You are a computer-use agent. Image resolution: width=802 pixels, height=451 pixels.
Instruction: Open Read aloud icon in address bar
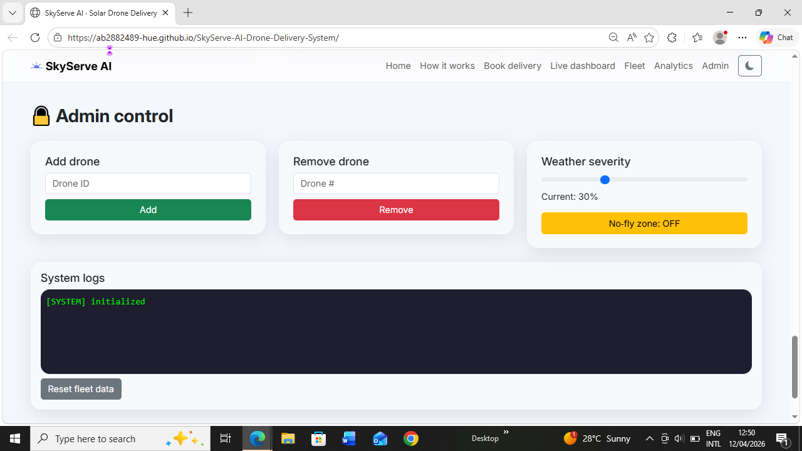[x=632, y=38]
